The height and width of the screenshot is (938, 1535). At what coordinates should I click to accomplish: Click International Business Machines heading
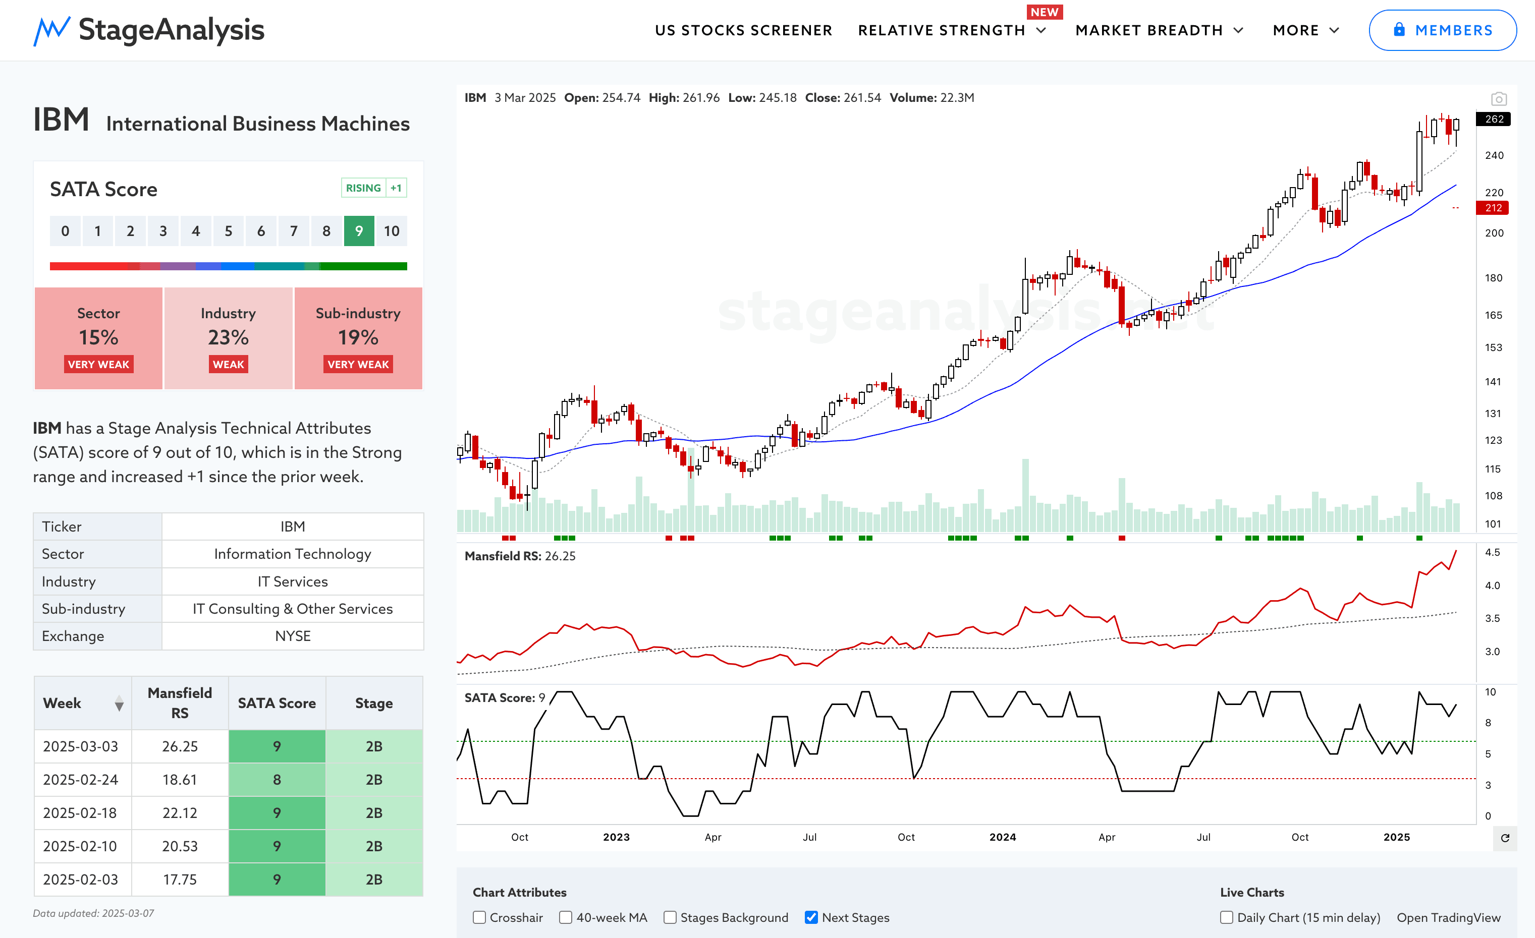point(258,124)
